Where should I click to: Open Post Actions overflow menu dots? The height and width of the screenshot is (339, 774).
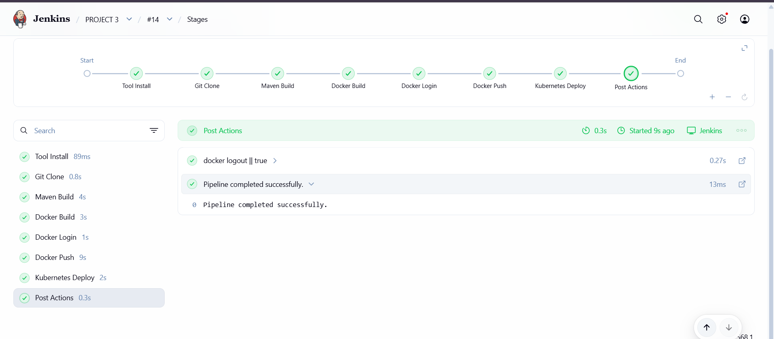point(741,130)
